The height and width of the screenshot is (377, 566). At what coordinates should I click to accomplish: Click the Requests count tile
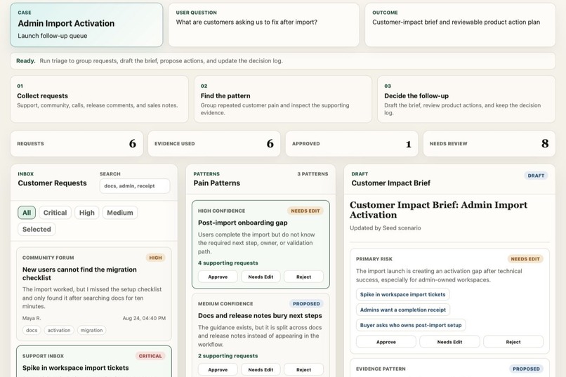pos(77,144)
